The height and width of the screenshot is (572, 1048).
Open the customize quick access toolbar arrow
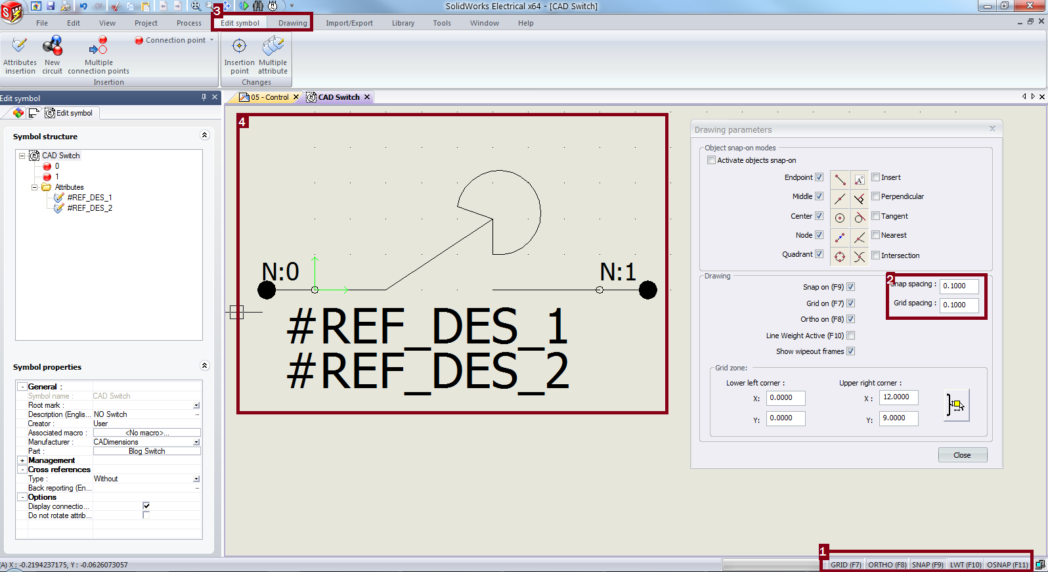(x=292, y=6)
